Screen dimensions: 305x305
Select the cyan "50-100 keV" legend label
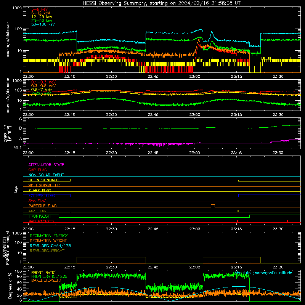tap(43, 24)
